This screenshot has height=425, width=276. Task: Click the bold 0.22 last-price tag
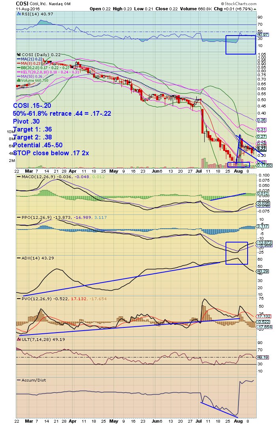(x=261, y=149)
